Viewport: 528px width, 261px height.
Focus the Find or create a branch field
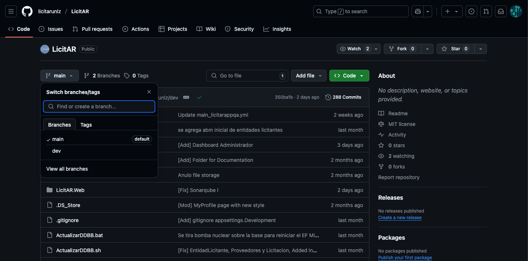(x=99, y=106)
